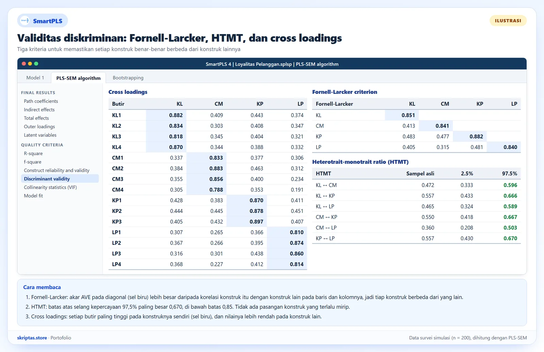Click Fornell-Larcker diagonal value 0.841
The height and width of the screenshot is (352, 544).
[x=442, y=126]
